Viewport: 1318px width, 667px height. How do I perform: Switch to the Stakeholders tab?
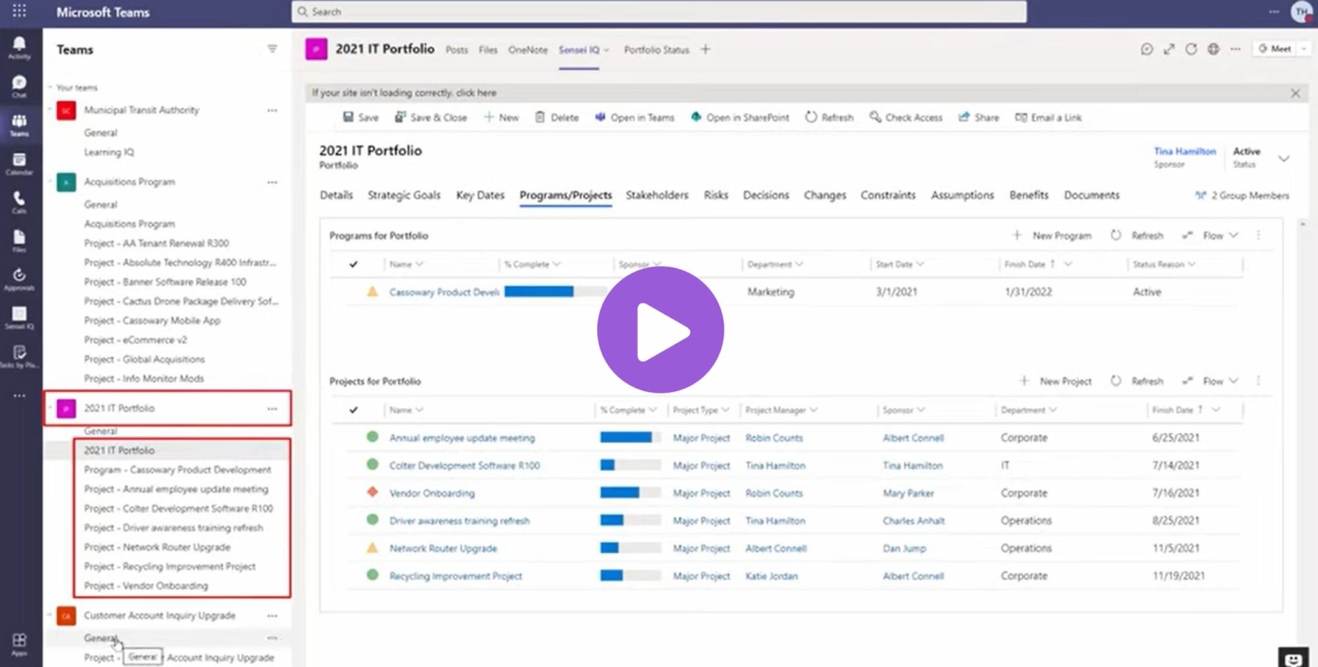(656, 195)
